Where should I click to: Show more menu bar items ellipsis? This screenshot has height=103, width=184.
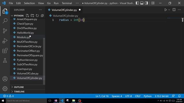click(77, 3)
